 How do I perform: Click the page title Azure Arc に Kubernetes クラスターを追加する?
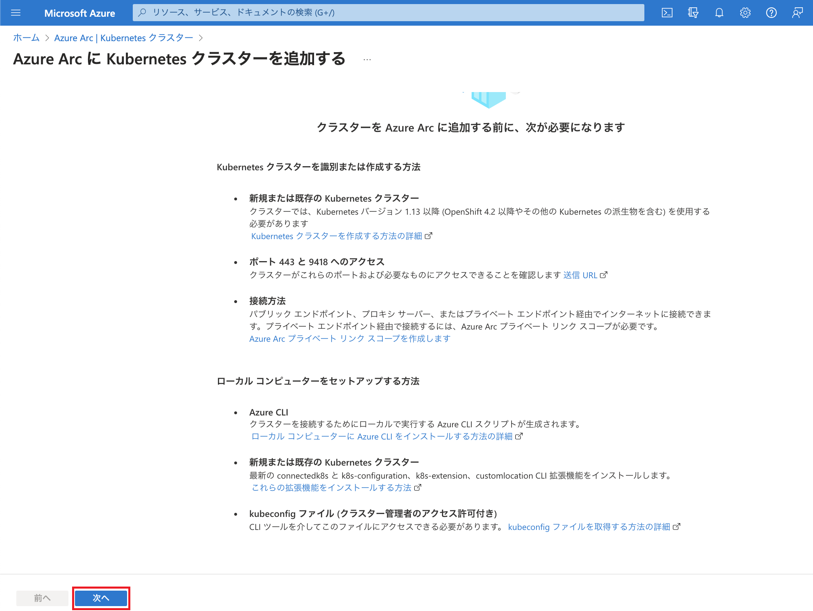179,59
